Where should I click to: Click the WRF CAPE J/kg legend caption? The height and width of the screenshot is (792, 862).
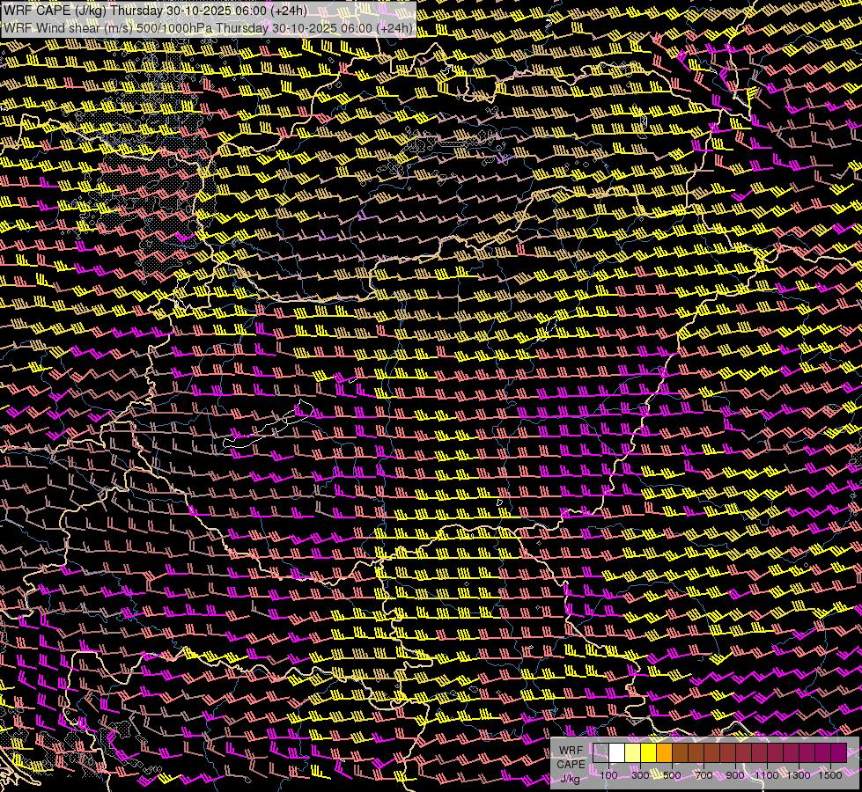pyautogui.click(x=571, y=764)
